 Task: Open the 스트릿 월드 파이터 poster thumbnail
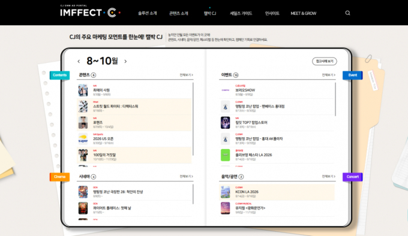(83, 107)
